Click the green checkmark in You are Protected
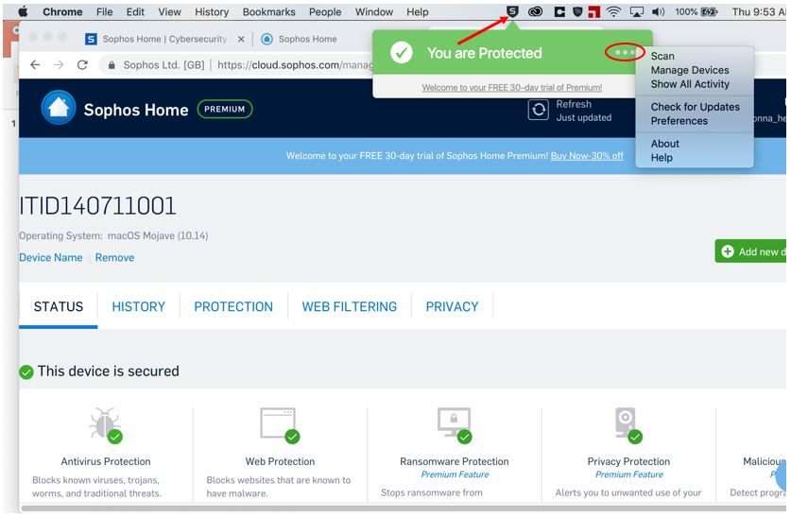Image resolution: width=791 pixels, height=518 pixels. (402, 52)
